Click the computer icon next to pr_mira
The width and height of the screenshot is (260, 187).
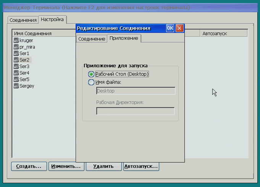(x=16, y=47)
